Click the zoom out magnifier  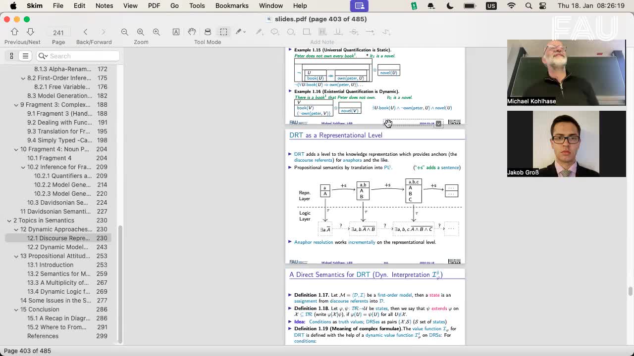[x=125, y=32]
